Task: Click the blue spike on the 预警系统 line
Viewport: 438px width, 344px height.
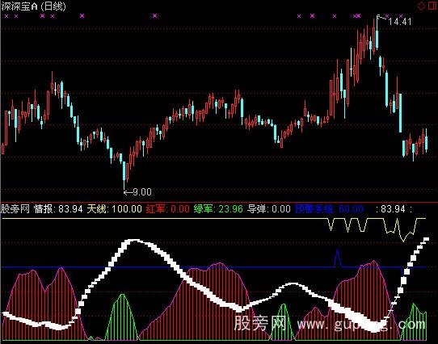Action: (x=338, y=258)
